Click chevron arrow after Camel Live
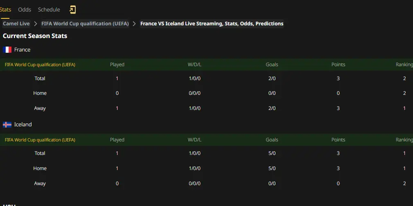Screen dimensions: 413x206 (x=36, y=24)
